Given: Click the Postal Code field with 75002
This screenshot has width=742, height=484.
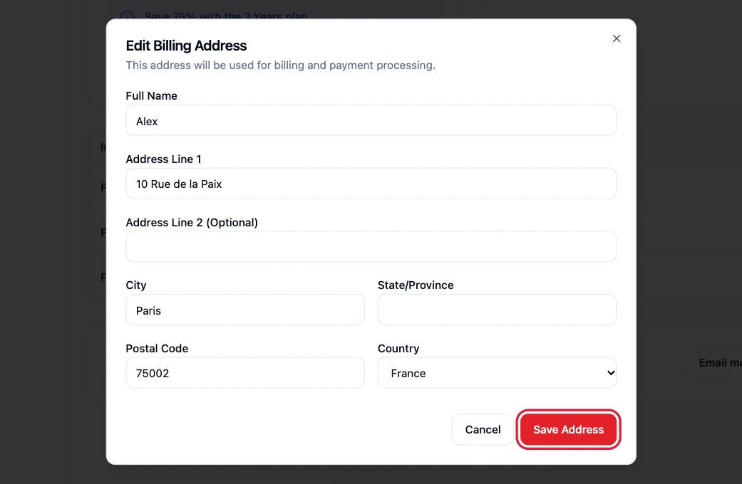Looking at the screenshot, I should (245, 373).
